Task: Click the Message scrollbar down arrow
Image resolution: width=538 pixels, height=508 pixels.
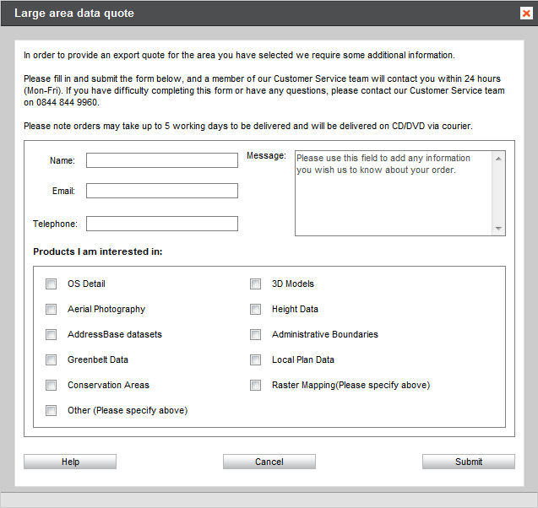Action: (498, 229)
